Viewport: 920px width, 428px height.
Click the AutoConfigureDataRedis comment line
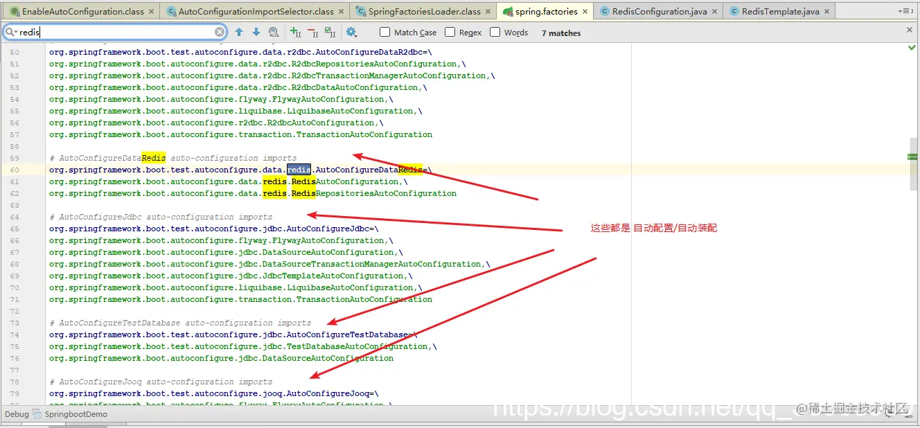tap(172, 158)
